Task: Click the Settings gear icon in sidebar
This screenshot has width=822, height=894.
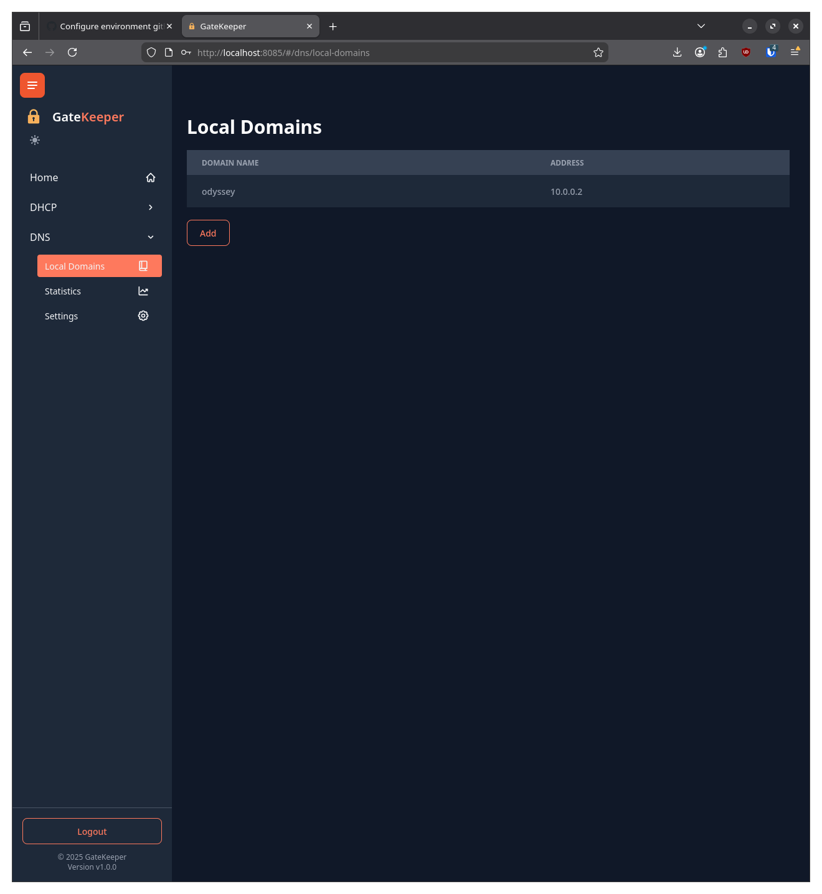Action: click(143, 316)
